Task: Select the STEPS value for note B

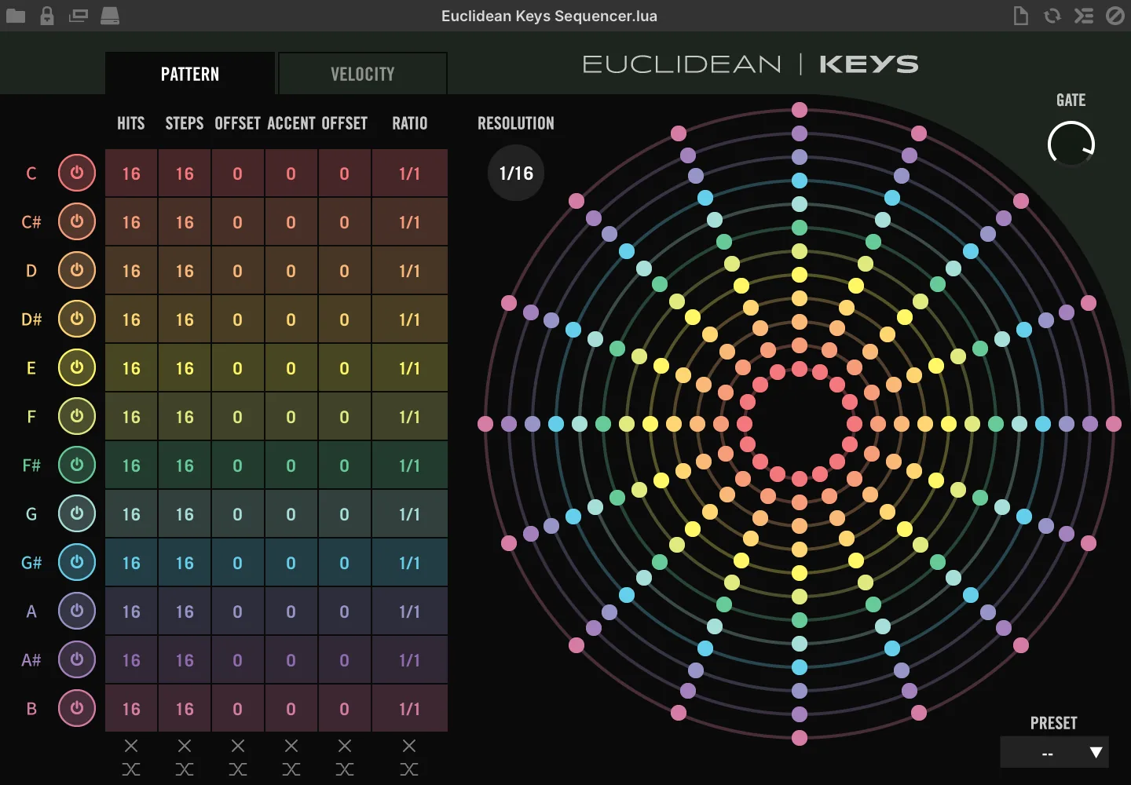Action: pos(185,709)
